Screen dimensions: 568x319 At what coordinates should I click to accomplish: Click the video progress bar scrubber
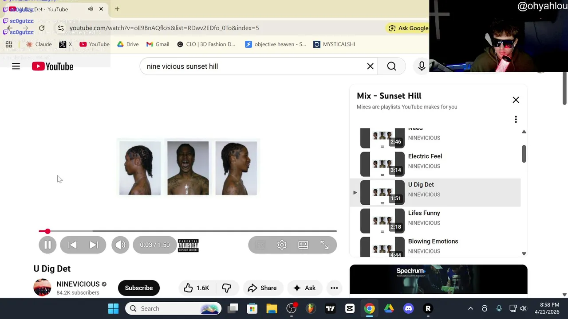point(47,231)
